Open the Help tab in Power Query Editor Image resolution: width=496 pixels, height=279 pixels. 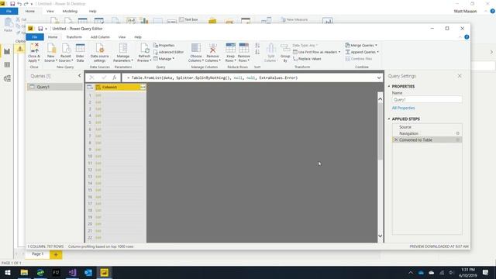coord(138,37)
